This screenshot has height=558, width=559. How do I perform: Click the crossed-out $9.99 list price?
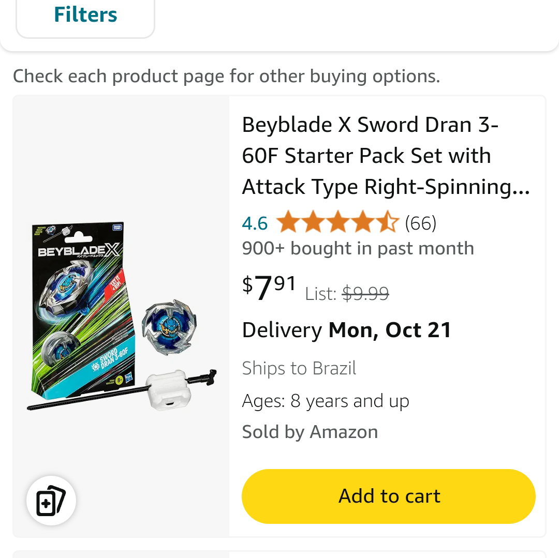[365, 294]
